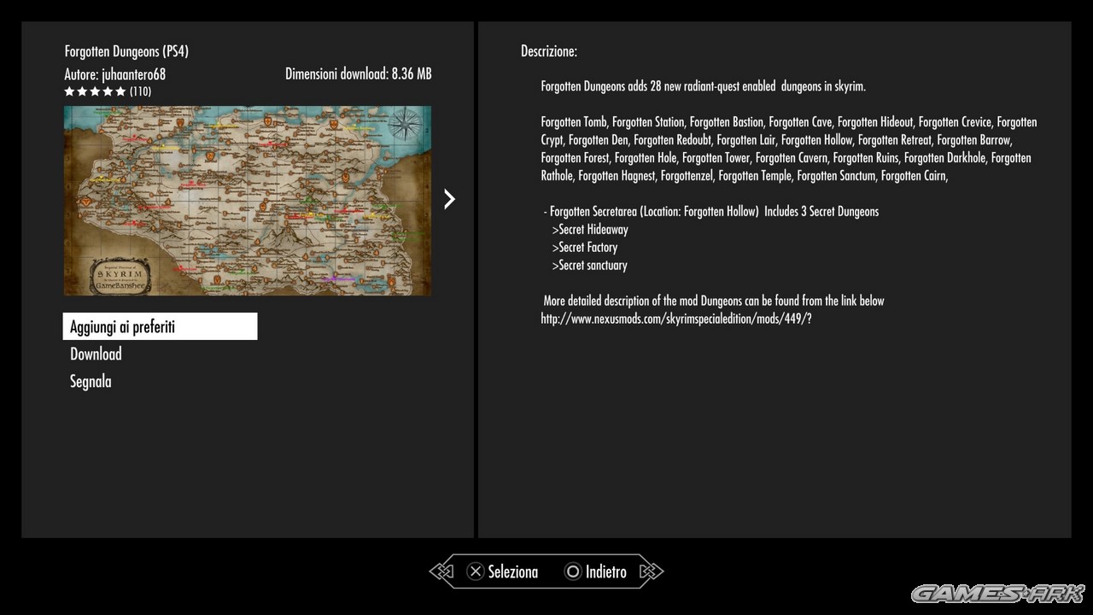
Task: Click the >Secret Hideaway line
Action: pyautogui.click(x=590, y=229)
